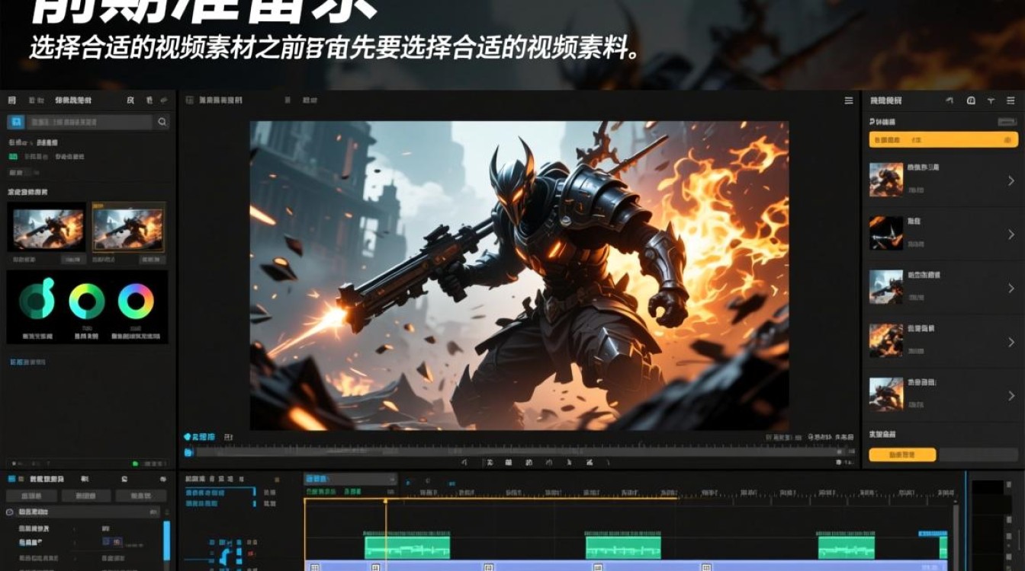Expand the fourth template item chevron
This screenshot has width=1025, height=571.
pos(1011,342)
